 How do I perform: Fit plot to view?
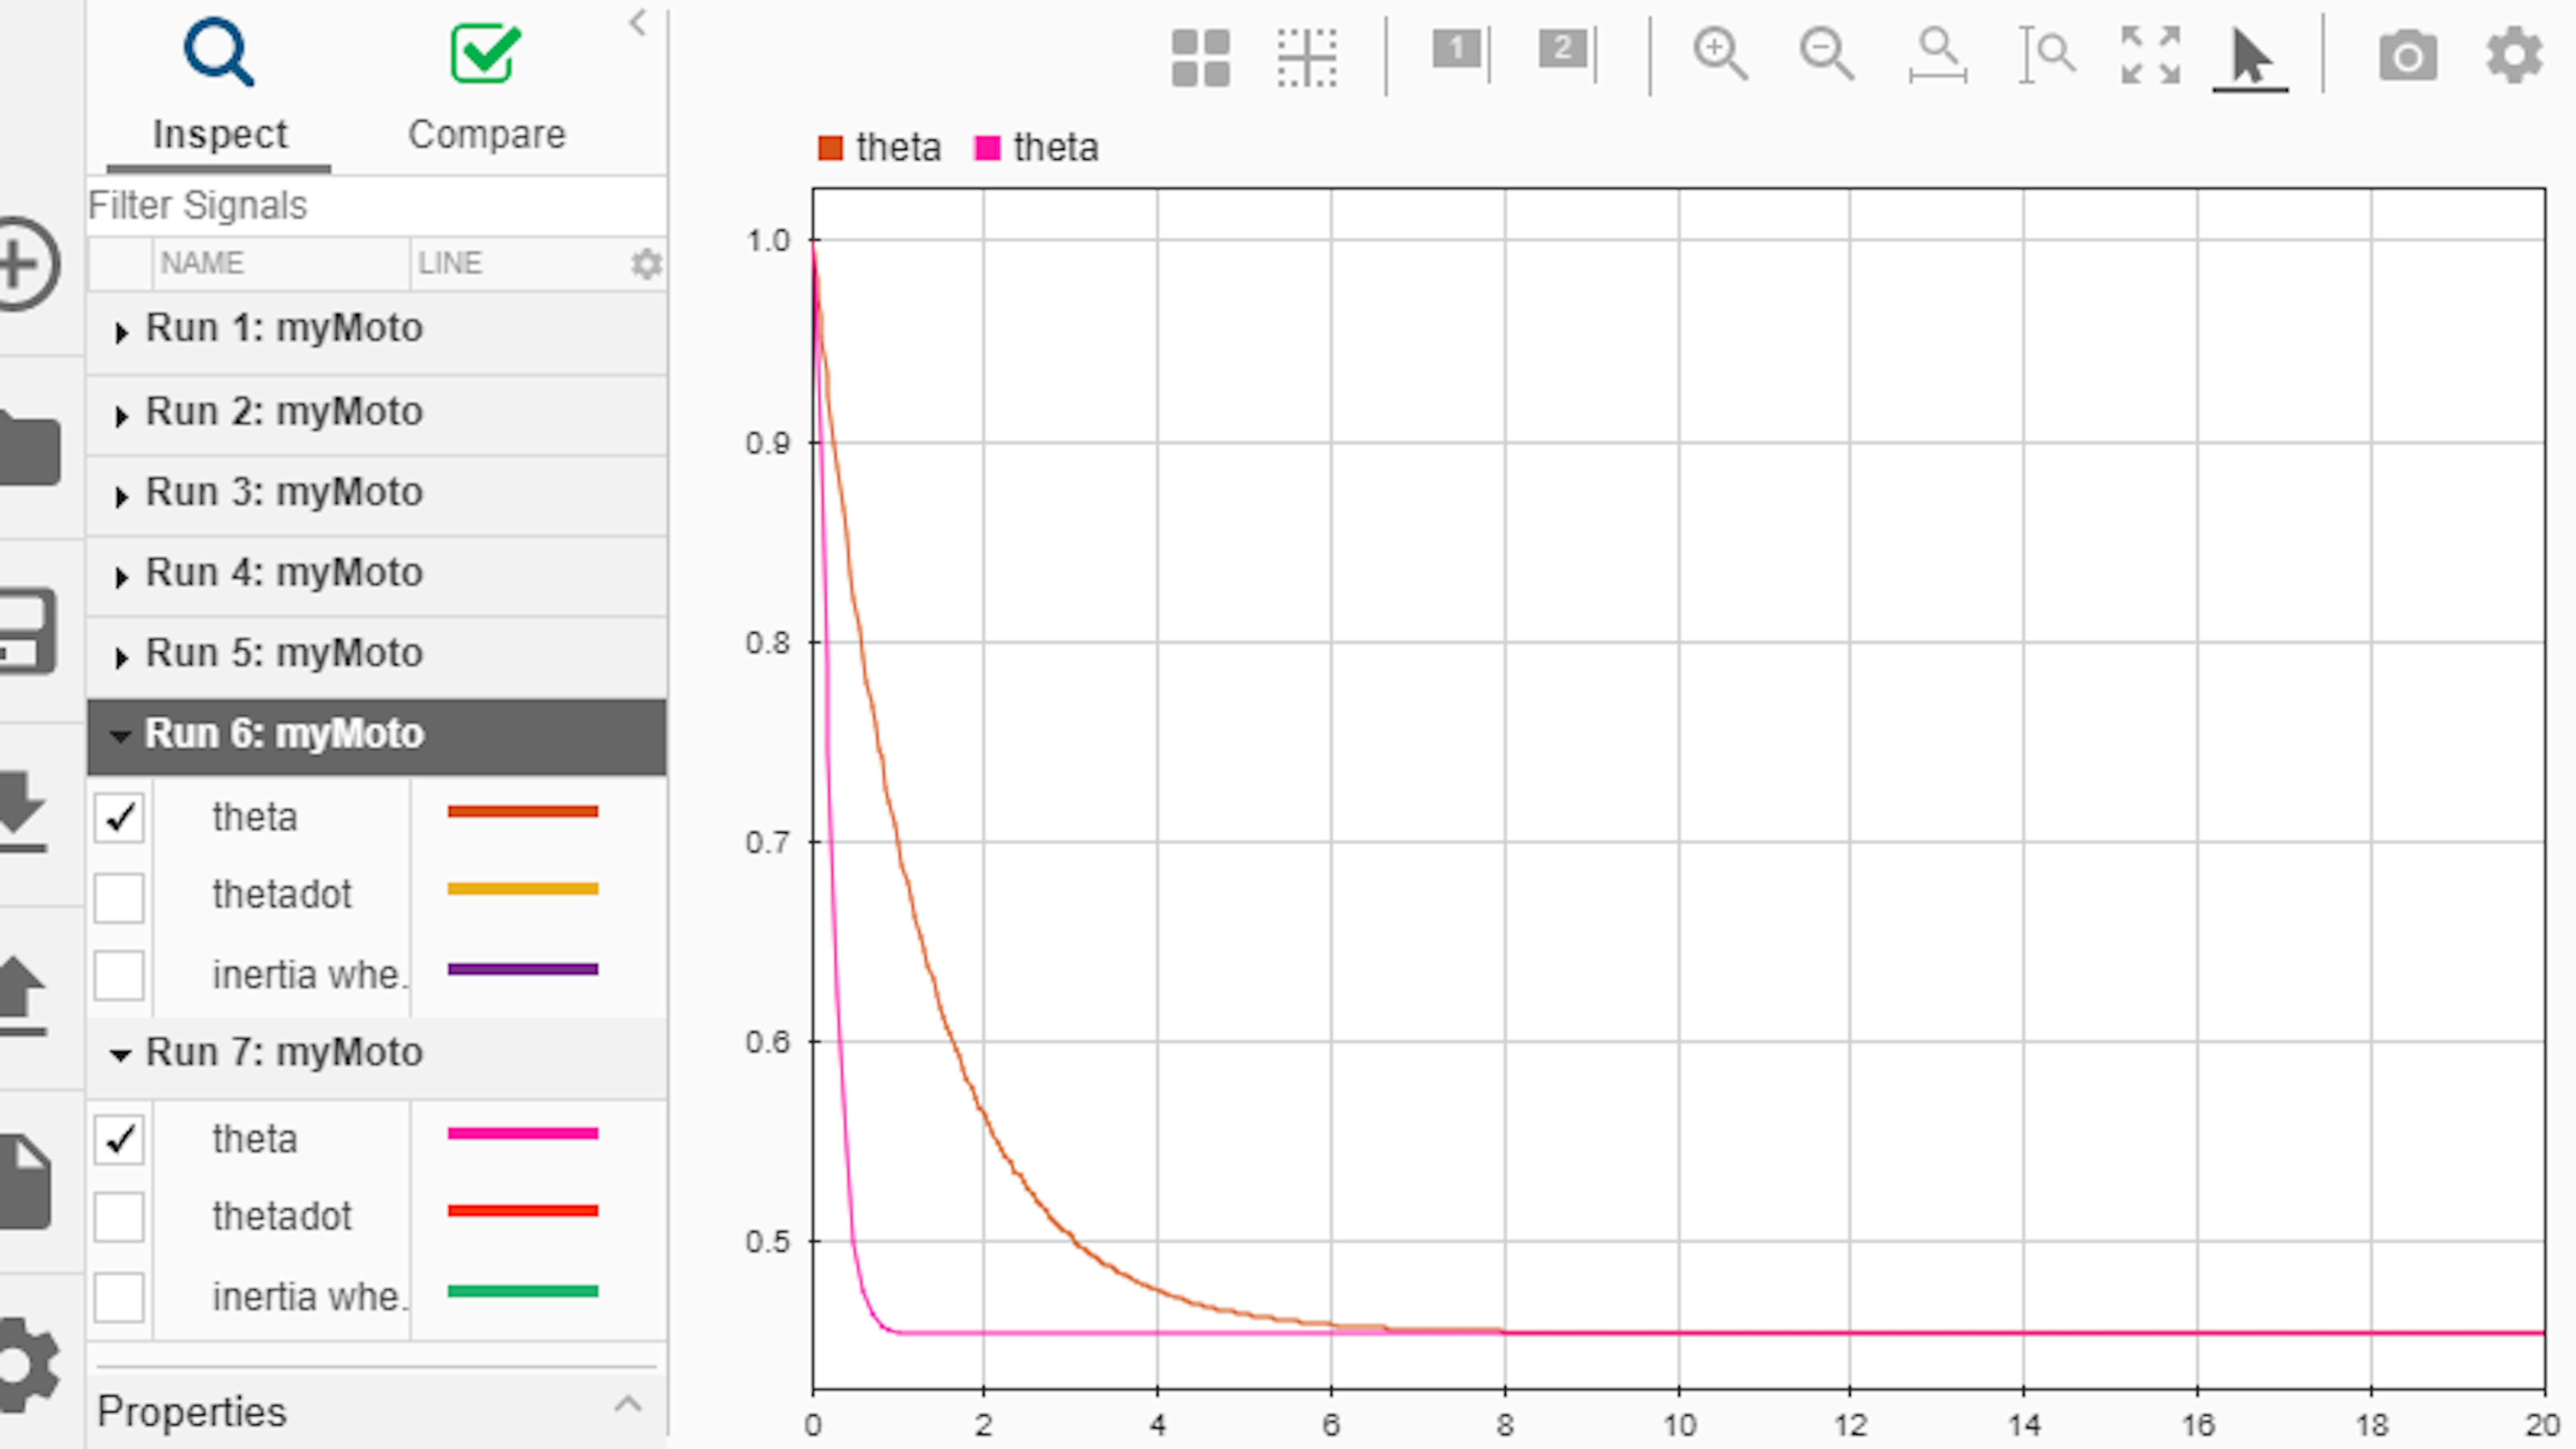(x=2150, y=55)
